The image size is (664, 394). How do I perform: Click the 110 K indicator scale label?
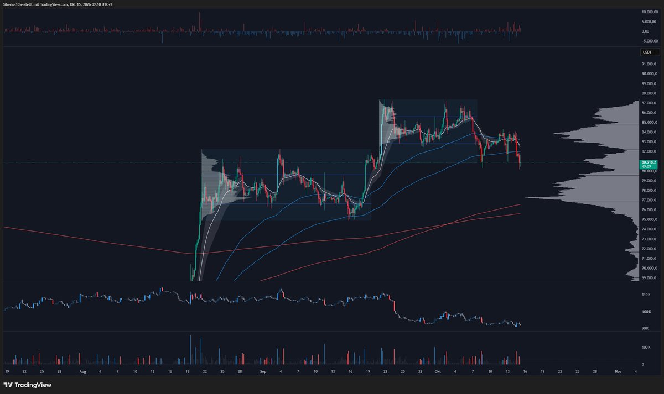646,295
